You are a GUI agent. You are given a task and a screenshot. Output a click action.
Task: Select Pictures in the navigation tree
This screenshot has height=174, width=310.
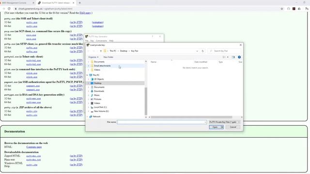98,99
